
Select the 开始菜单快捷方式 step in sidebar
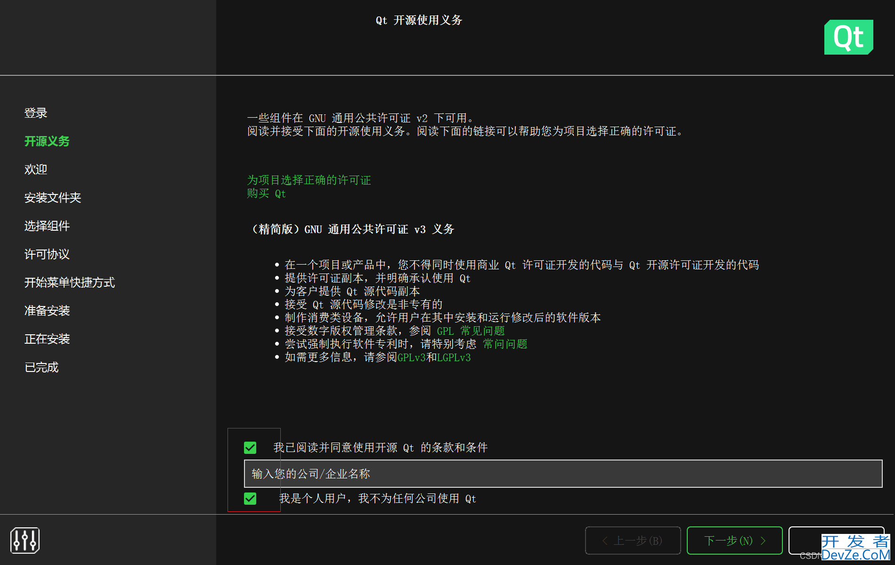[70, 282]
